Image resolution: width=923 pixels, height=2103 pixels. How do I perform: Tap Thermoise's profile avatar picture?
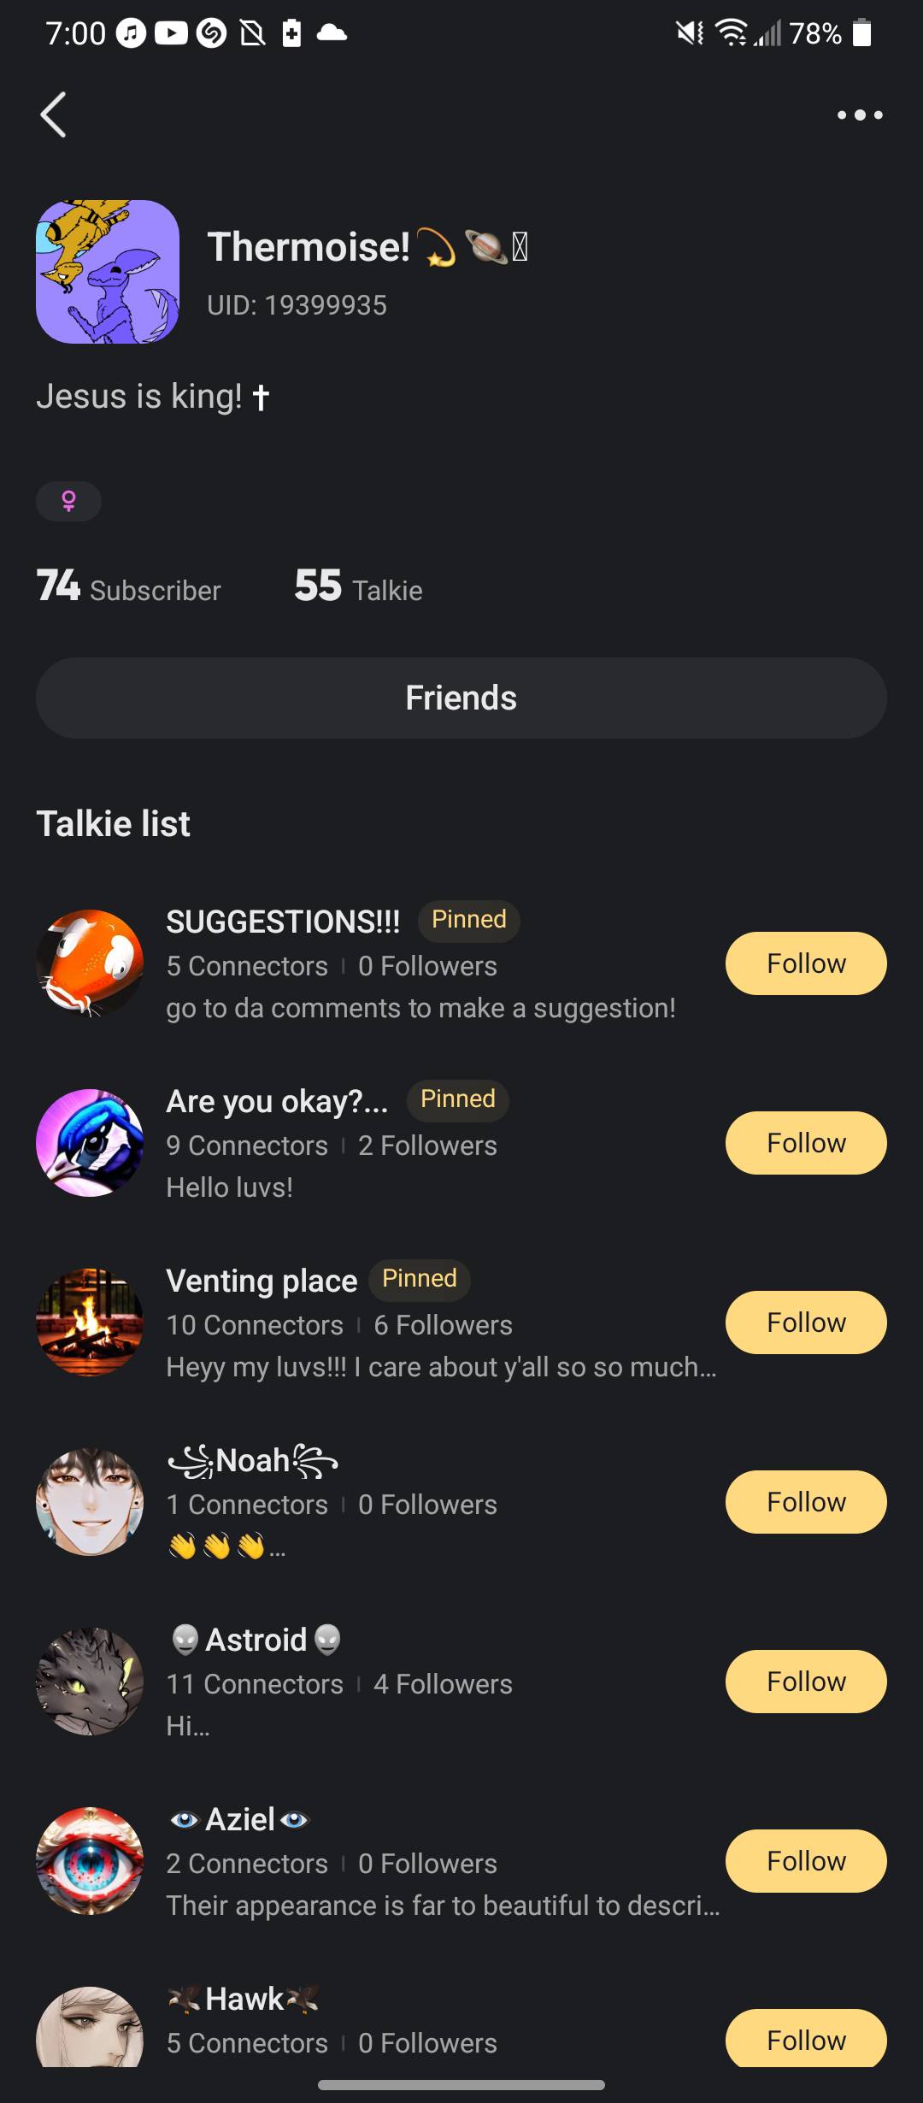point(108,272)
